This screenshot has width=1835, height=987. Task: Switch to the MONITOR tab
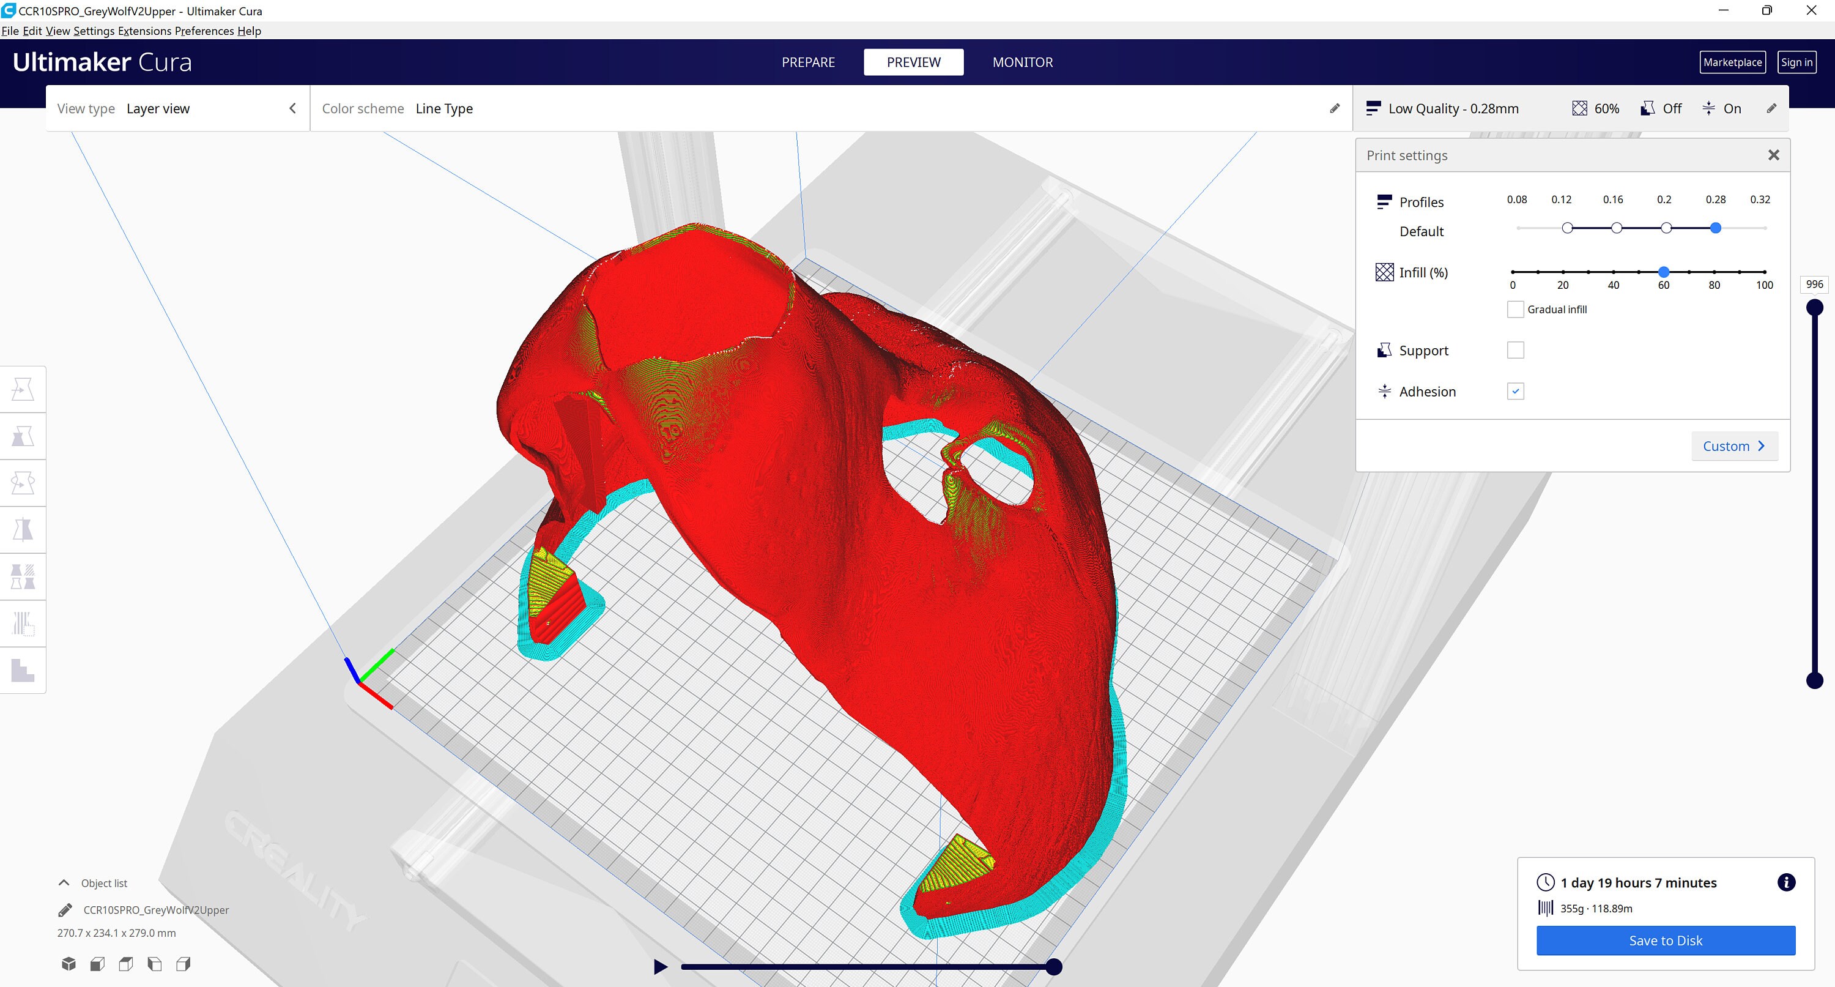(1022, 62)
